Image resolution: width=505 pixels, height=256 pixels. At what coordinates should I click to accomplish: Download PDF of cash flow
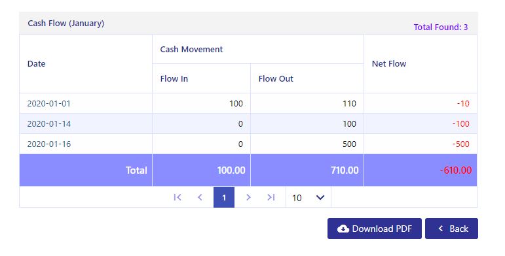click(x=375, y=229)
